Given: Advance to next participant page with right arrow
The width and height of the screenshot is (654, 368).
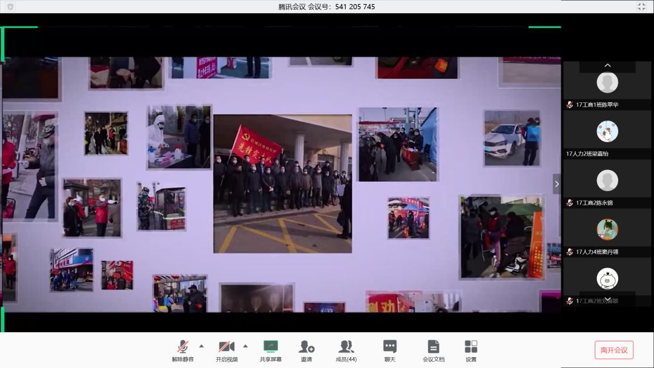Looking at the screenshot, I should [x=557, y=184].
